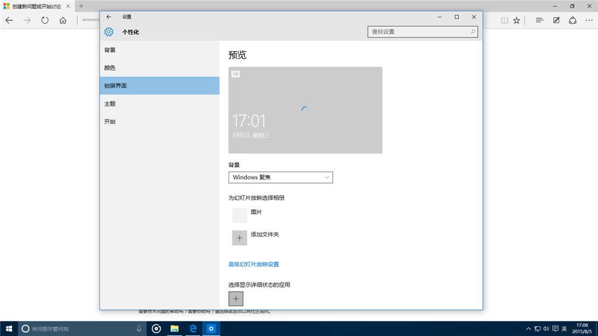Add page to favorites with star icon
The image size is (598, 336).
(516, 20)
